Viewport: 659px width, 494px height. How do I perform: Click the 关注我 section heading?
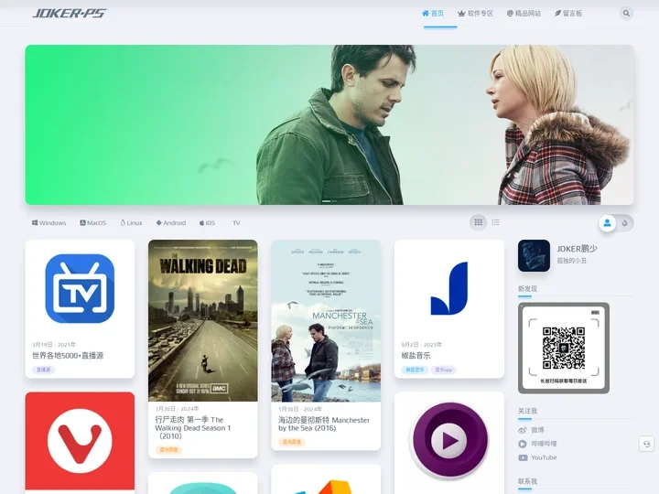click(x=527, y=411)
